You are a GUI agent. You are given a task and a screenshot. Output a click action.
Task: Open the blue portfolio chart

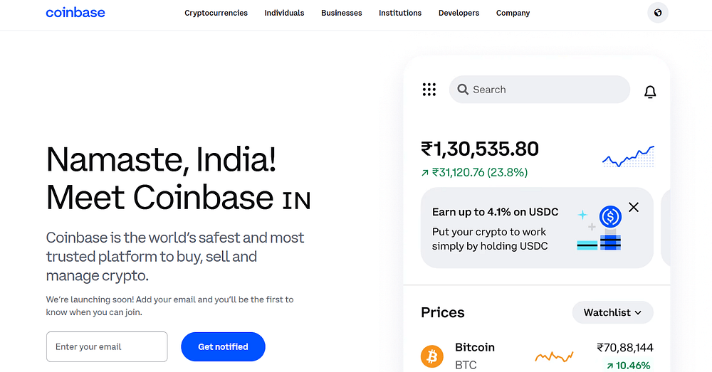(628, 156)
